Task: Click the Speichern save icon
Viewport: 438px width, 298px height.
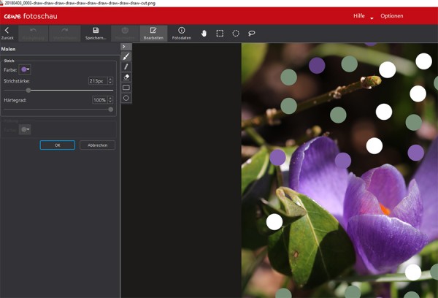Action: tap(96, 31)
